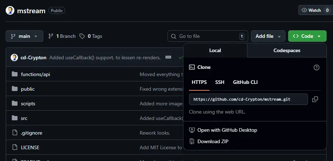This screenshot has height=161, width=333.
Task: Click the folder icon beside scripts
Action: coord(15,104)
